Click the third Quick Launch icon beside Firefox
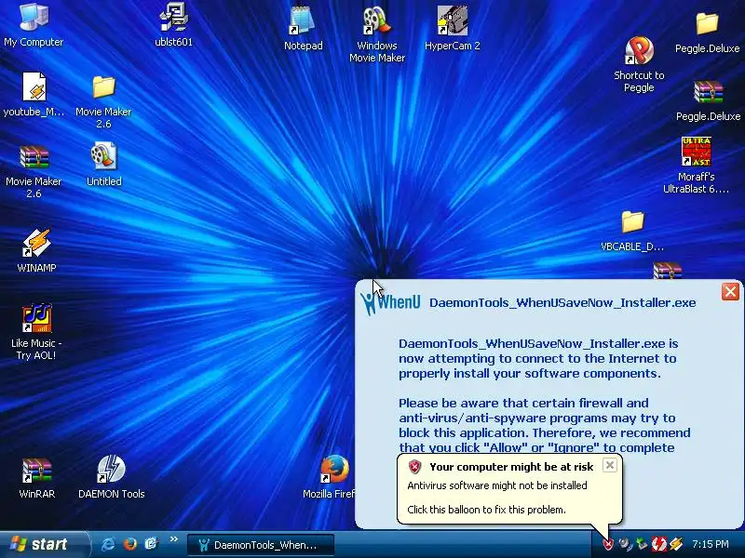The image size is (745, 558). pyautogui.click(x=151, y=544)
